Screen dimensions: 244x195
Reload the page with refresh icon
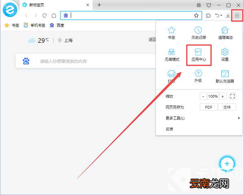(x=45, y=15)
